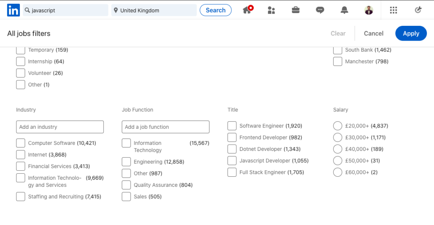
Task: Enable the Quality Assurance job function checkbox
Action: (126, 185)
